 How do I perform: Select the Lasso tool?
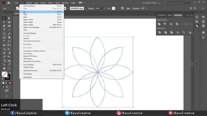[9, 22]
